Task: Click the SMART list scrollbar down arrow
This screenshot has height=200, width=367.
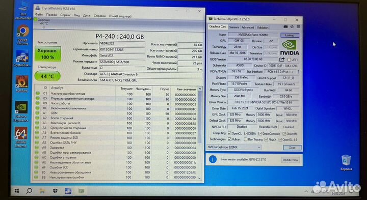Action: pyautogui.click(x=199, y=178)
